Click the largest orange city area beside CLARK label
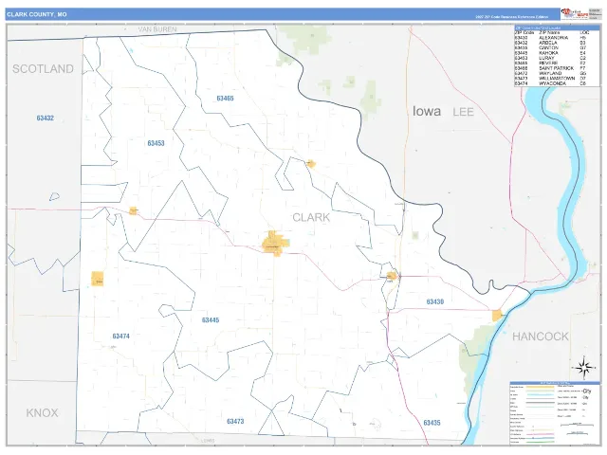The height and width of the screenshot is (455, 607). click(275, 244)
